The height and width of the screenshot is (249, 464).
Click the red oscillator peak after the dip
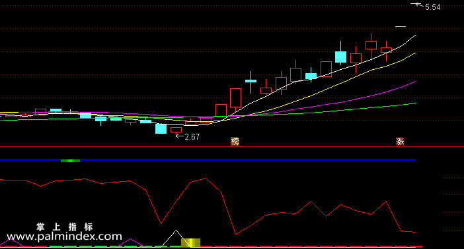(x=206, y=179)
